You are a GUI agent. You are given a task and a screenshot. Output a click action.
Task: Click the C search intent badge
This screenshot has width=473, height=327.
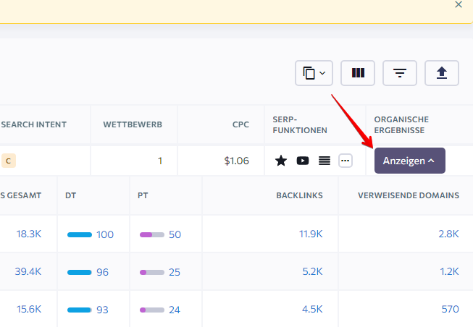[9, 161]
